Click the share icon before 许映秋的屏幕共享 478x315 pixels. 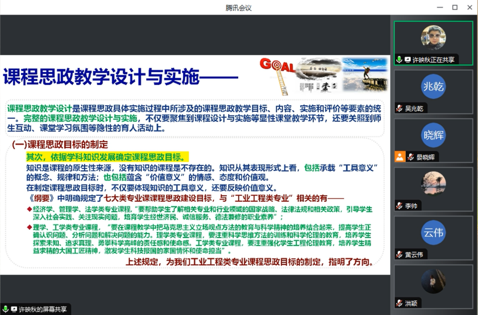(x=14, y=309)
